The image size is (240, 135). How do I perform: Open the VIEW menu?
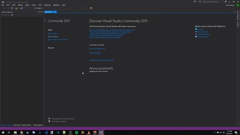13,5
